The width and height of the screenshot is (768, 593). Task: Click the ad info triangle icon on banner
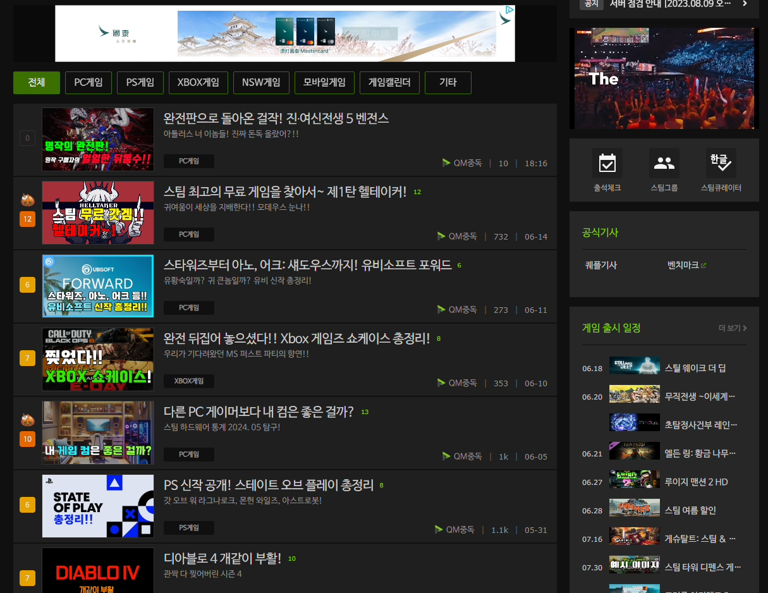[508, 11]
